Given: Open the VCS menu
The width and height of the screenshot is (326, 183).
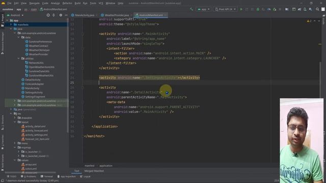Looking at the screenshot, I should [101, 4].
